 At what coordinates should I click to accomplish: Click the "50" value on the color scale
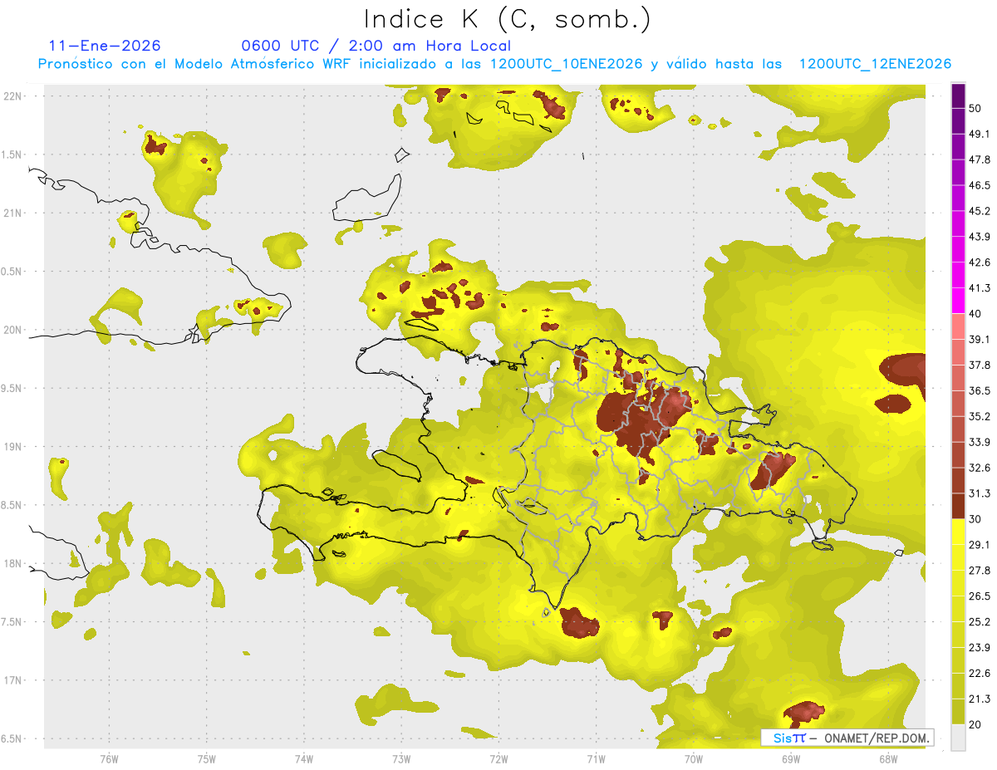(x=975, y=108)
